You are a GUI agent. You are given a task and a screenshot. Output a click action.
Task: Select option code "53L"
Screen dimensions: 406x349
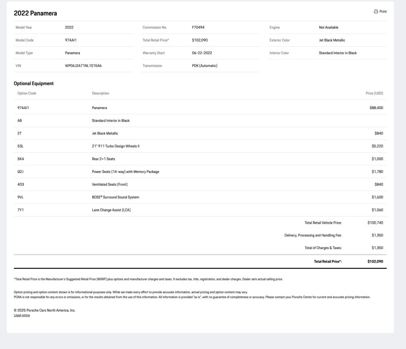point(20,146)
